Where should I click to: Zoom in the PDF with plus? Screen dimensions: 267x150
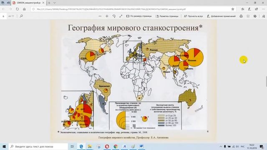[x=107, y=16]
